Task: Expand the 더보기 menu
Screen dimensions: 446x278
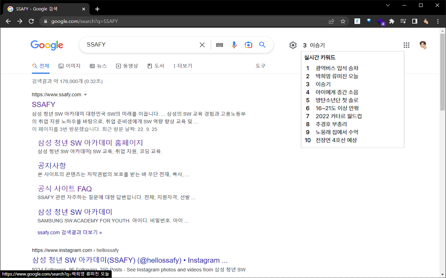Action: 183,66
